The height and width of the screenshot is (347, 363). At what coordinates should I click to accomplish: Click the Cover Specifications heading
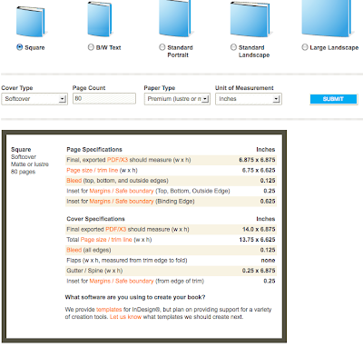pyautogui.click(x=95, y=219)
